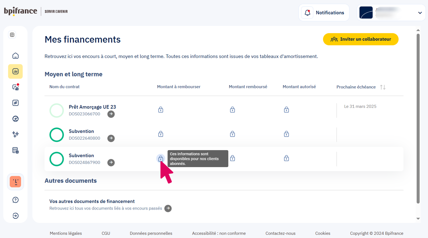Click the orange face assistant icon
The width and height of the screenshot is (428, 238).
pyautogui.click(x=15, y=182)
